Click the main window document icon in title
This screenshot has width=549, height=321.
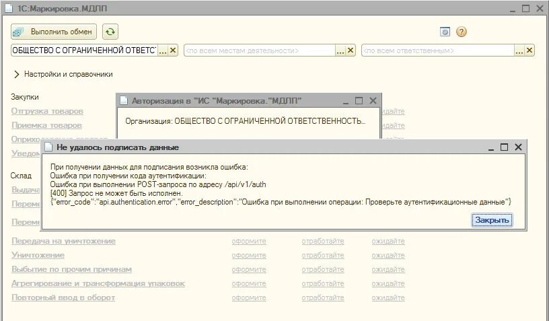click(9, 8)
